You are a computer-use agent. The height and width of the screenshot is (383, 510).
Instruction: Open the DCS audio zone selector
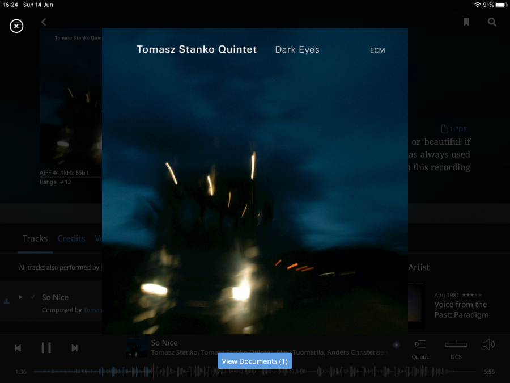coord(456,350)
